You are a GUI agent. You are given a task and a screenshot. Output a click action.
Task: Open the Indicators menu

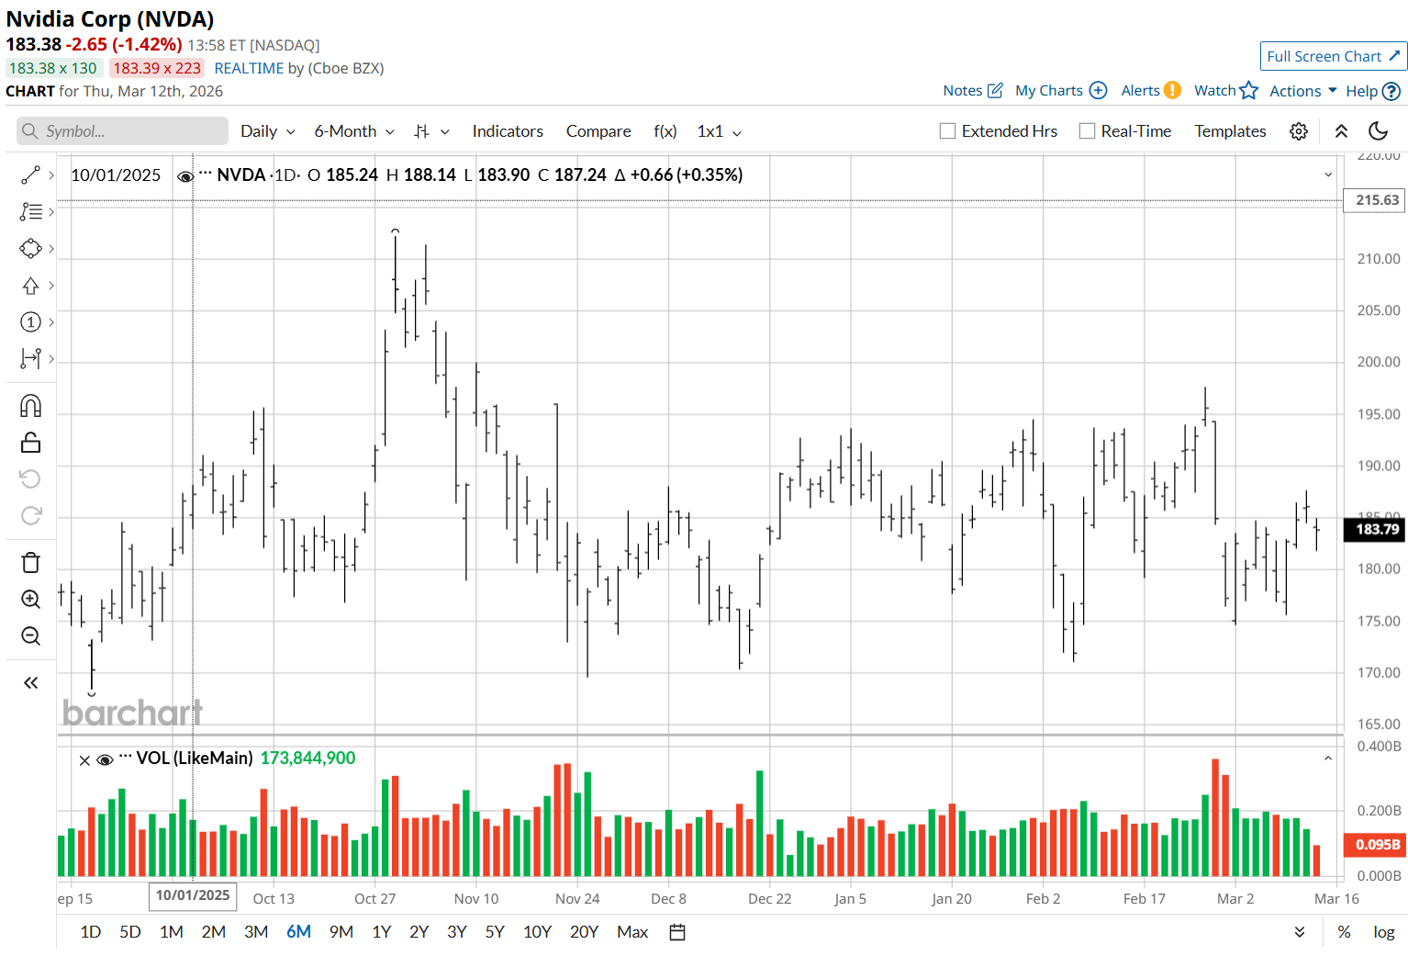coord(508,131)
